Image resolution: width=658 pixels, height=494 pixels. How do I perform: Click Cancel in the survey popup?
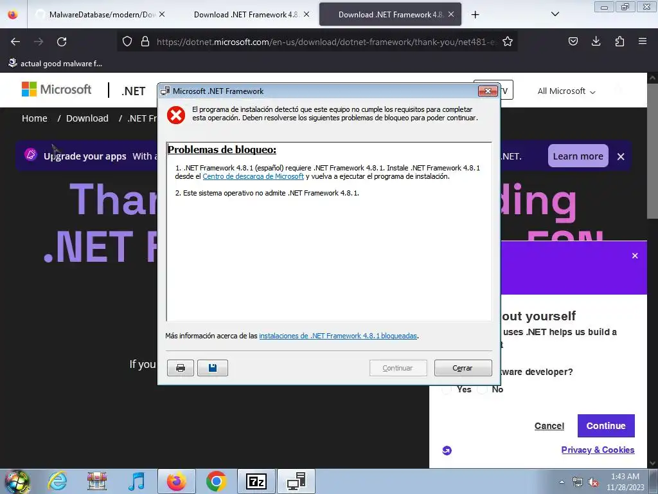549,426
